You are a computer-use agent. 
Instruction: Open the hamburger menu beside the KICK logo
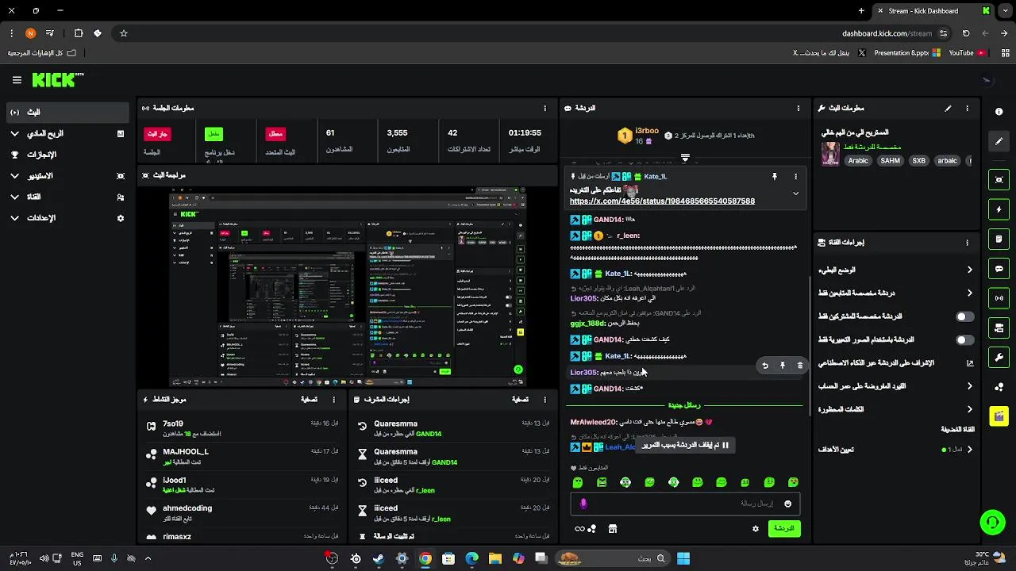tap(17, 80)
